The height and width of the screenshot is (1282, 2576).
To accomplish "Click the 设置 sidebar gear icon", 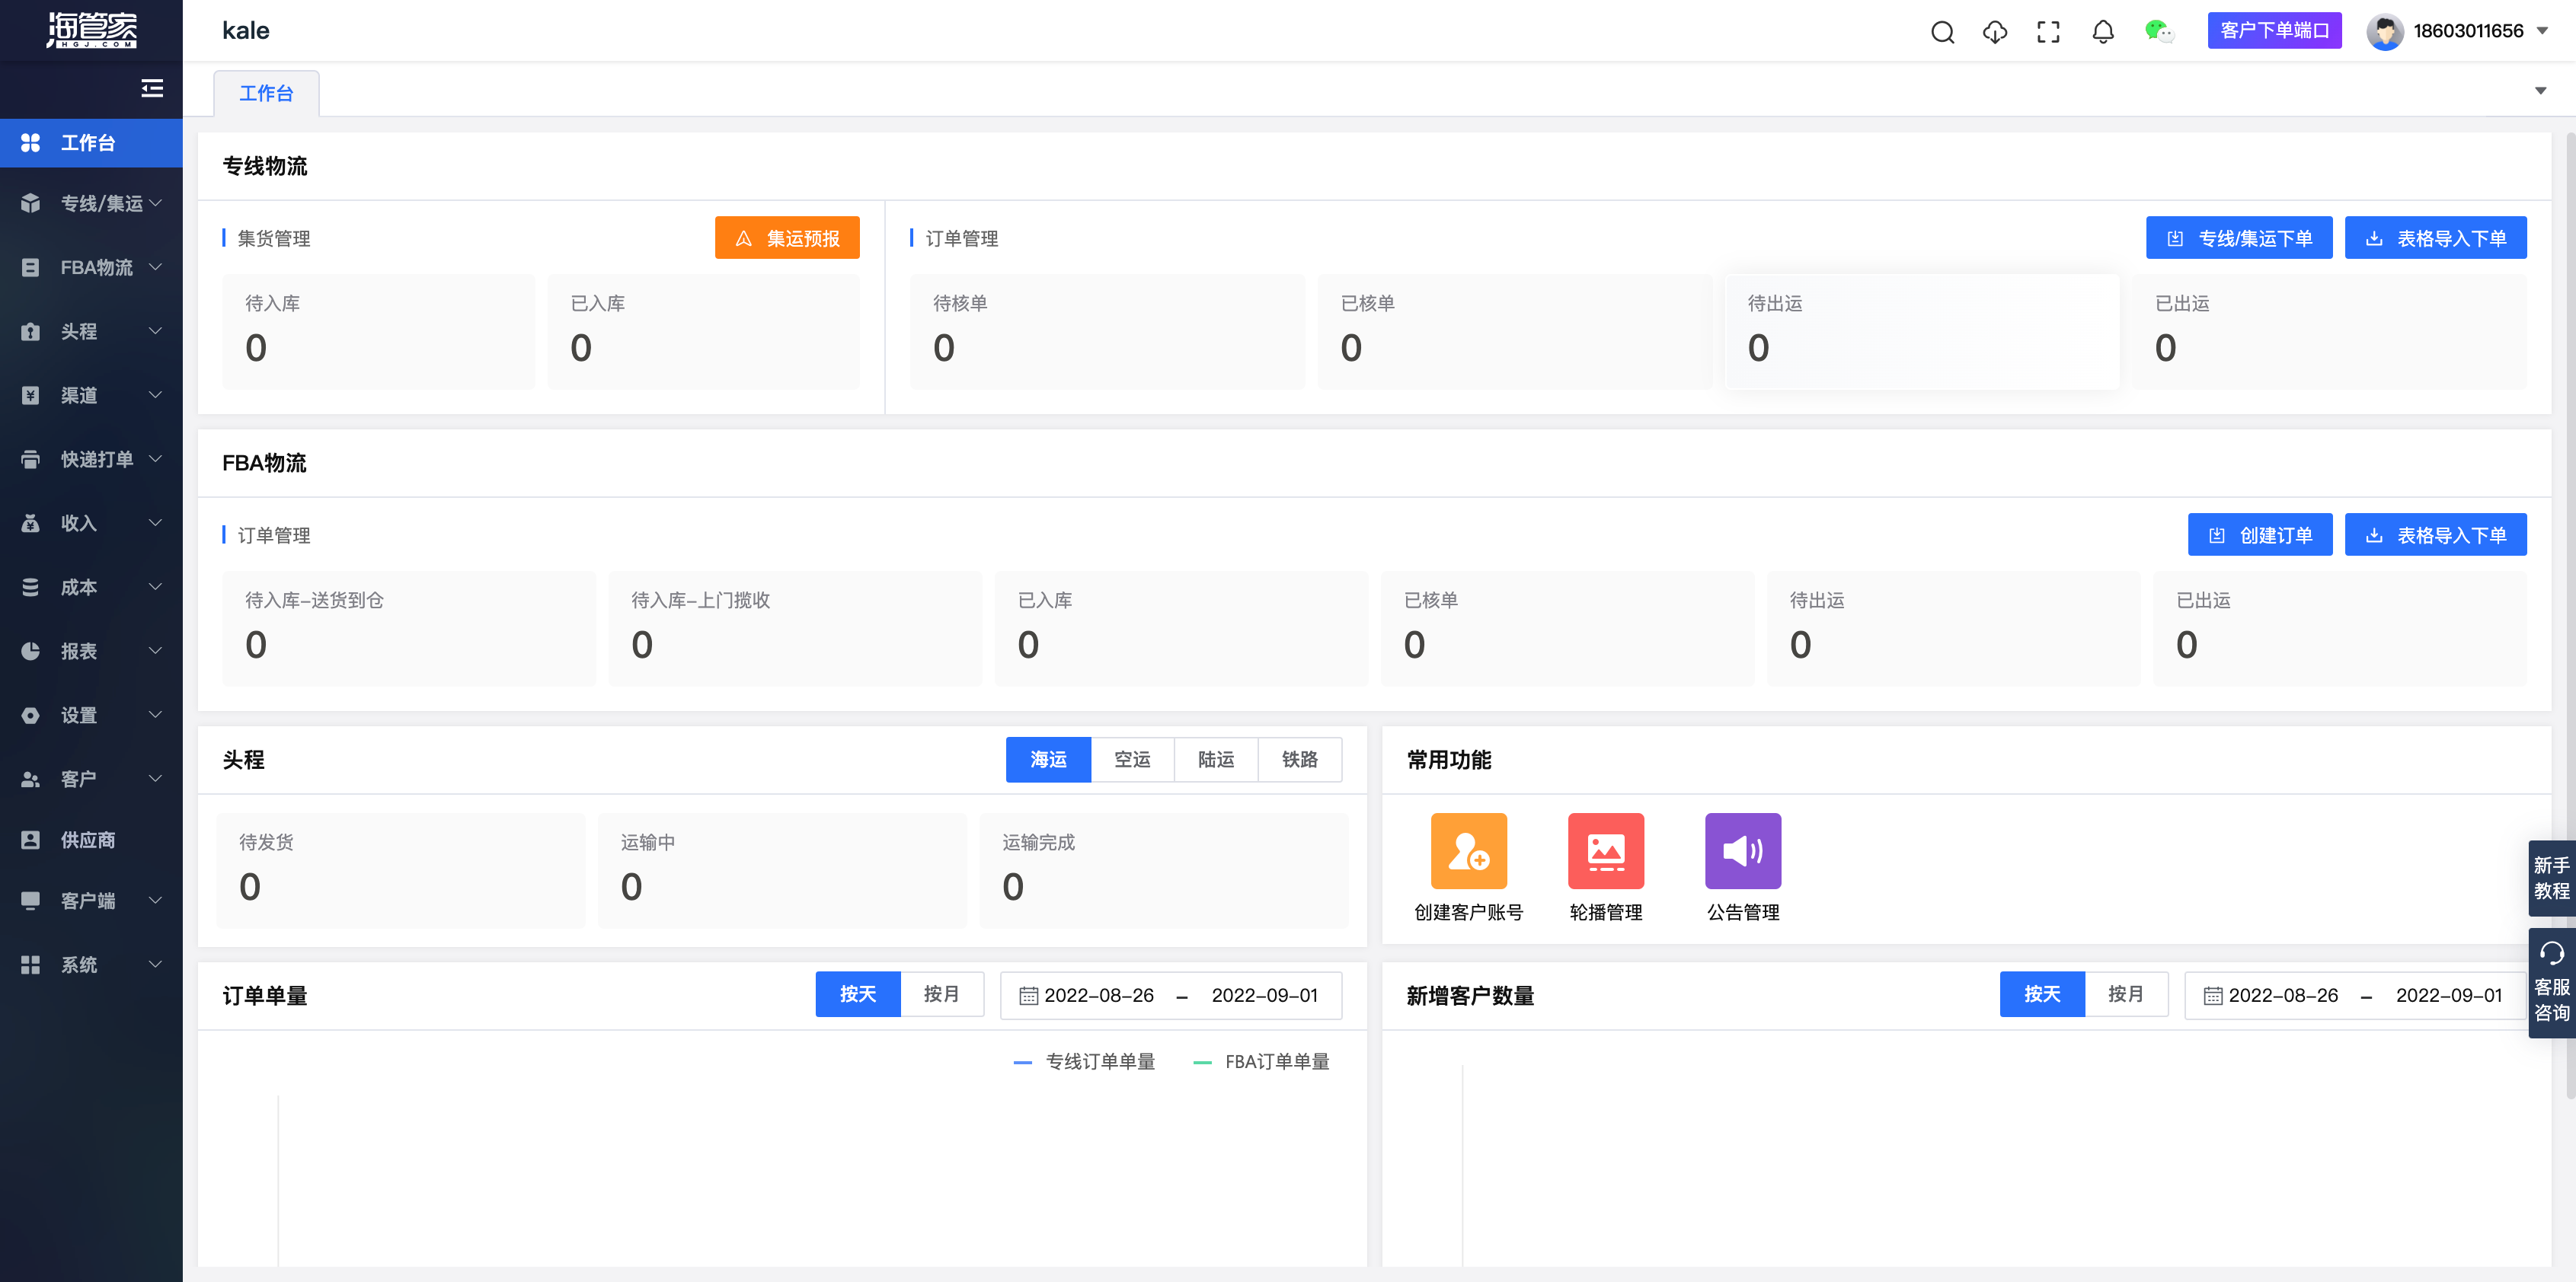I will click(31, 716).
